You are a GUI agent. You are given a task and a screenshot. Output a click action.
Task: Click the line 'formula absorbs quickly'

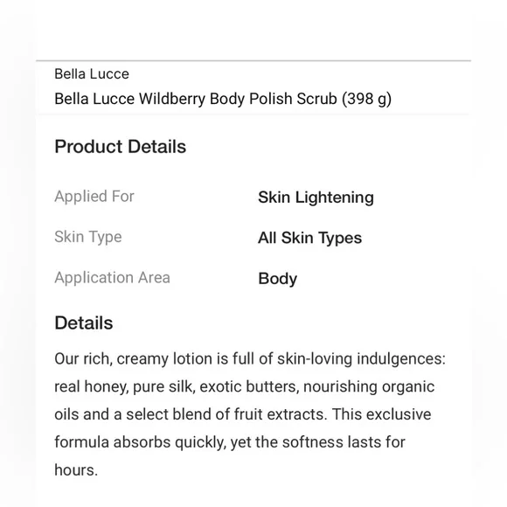click(230, 442)
